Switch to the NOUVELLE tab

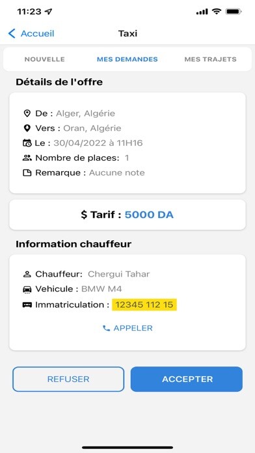(44, 59)
